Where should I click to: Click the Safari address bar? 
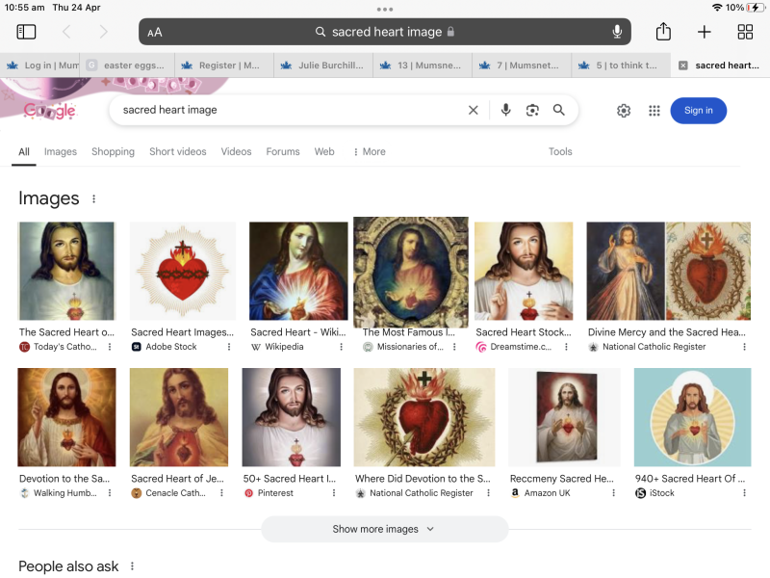[x=384, y=32]
